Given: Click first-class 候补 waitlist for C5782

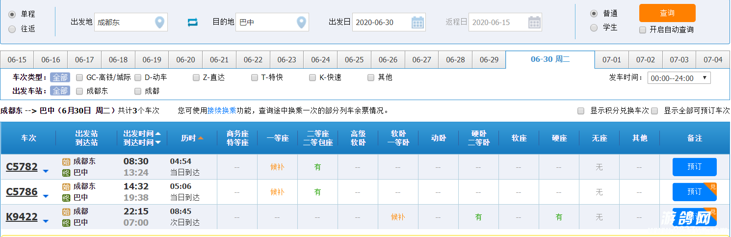Looking at the screenshot, I should tap(277, 167).
